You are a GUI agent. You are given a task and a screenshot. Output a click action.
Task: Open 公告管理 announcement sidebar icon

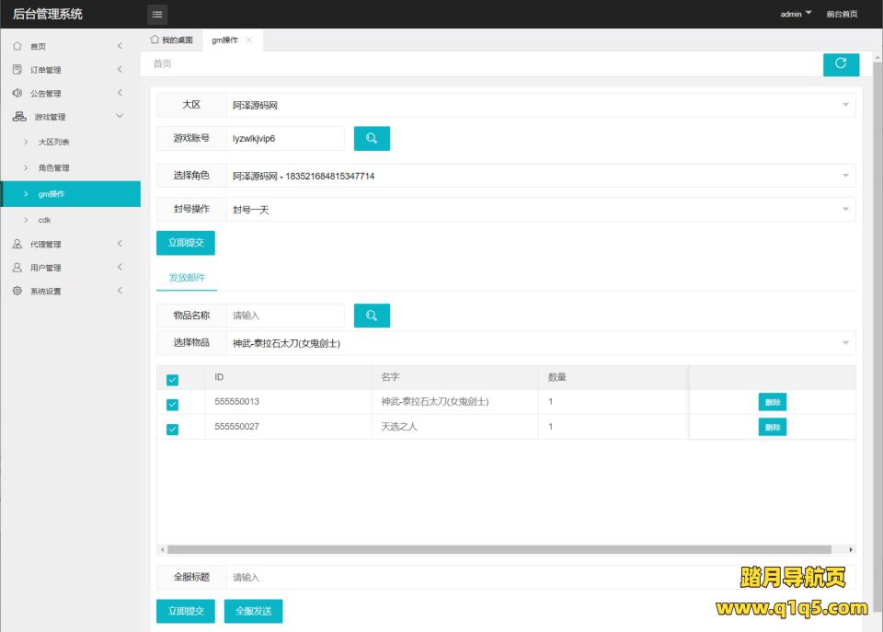(x=17, y=93)
